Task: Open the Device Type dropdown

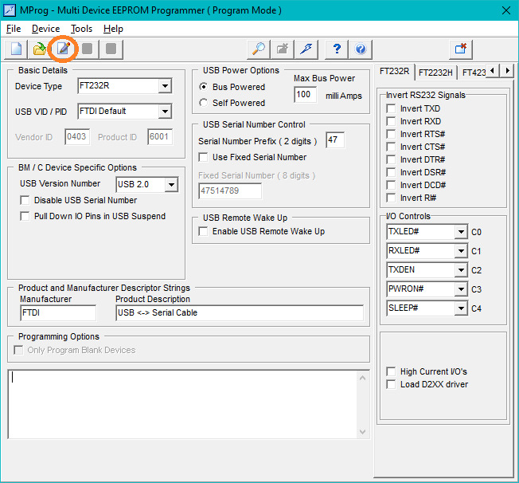Action: tap(165, 86)
